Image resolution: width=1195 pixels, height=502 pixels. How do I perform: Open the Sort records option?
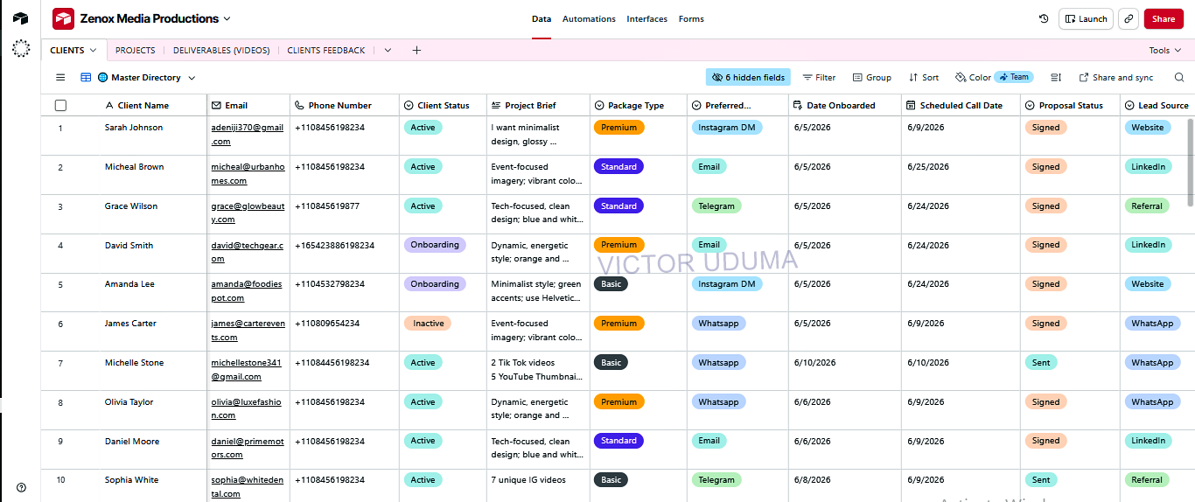[924, 78]
